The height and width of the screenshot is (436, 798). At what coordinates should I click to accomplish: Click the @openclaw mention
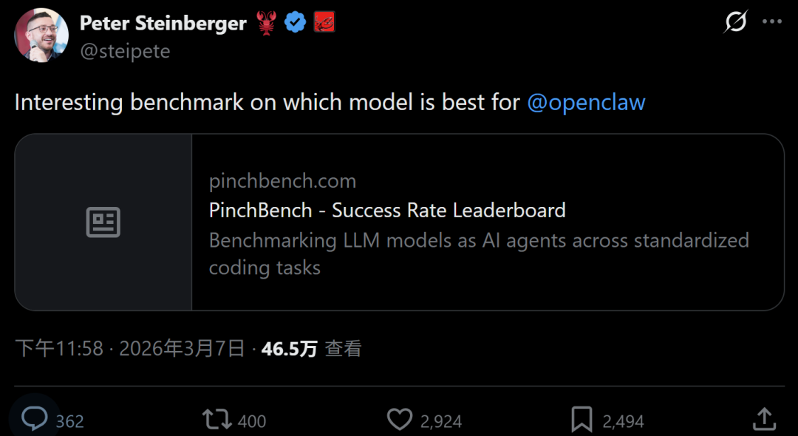click(x=586, y=102)
